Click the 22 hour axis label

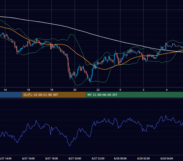pyautogui.click(x=98, y=90)
